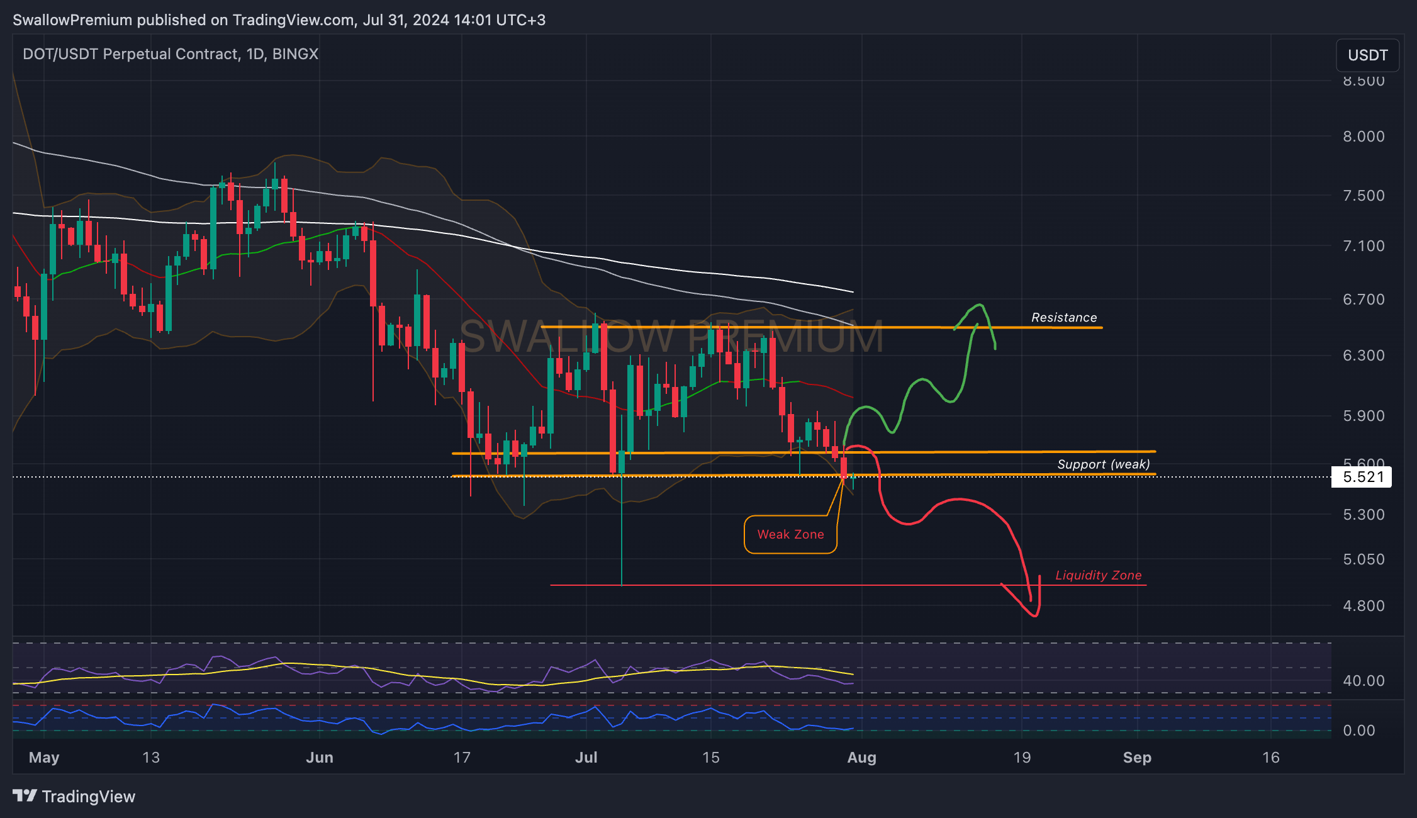Select the Liquidity Zone annotation label

1098,575
